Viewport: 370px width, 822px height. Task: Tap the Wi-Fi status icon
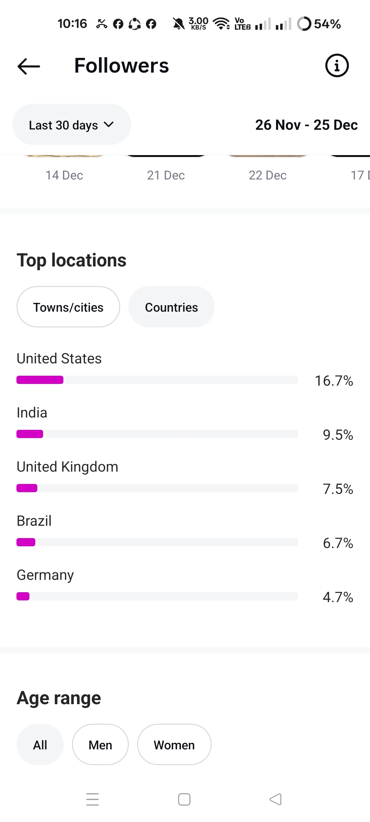tap(221, 24)
